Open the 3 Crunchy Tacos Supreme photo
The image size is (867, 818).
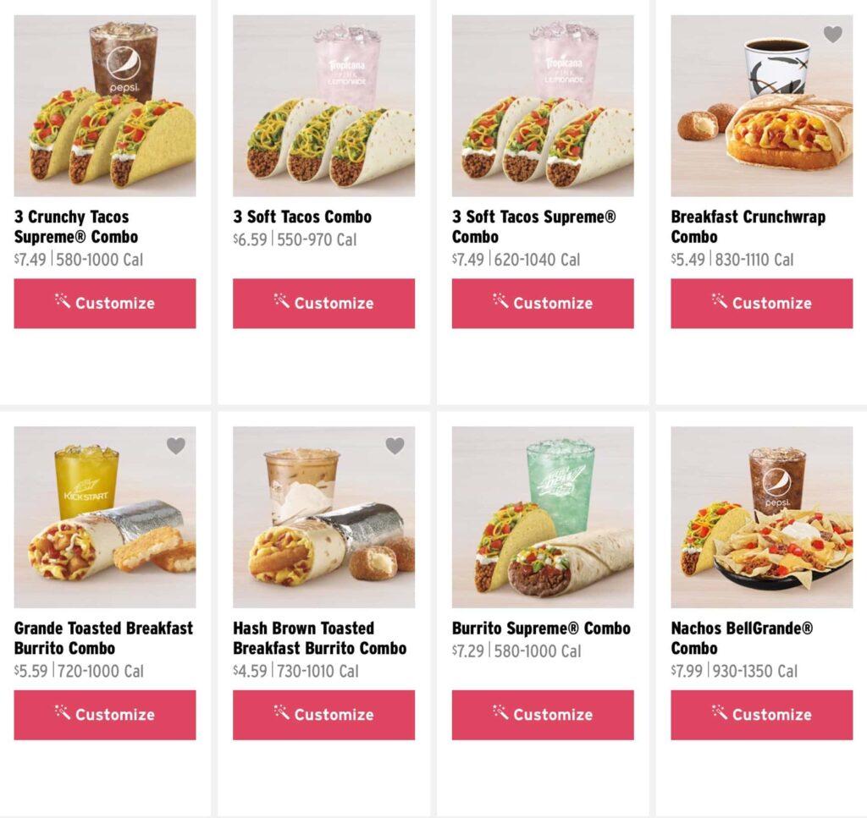tap(105, 106)
